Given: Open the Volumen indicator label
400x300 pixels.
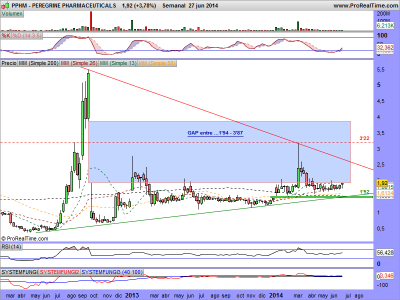Looking at the screenshot, I should point(12,14).
